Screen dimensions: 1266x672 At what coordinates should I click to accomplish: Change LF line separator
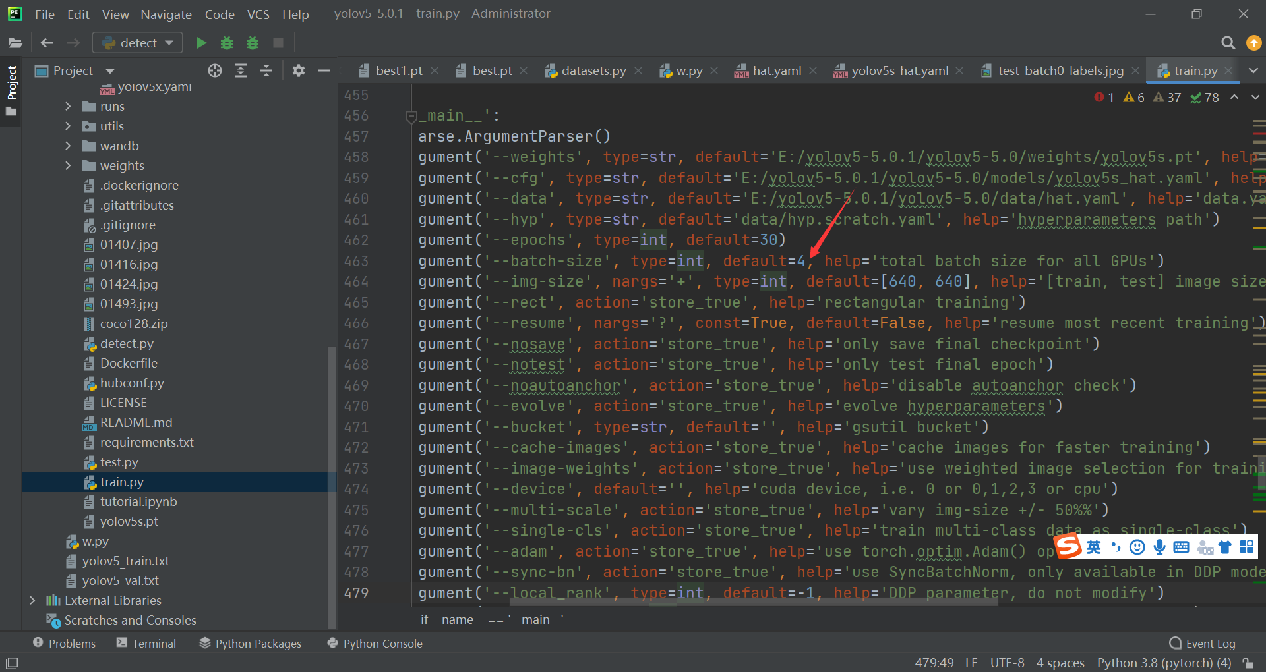(971, 663)
